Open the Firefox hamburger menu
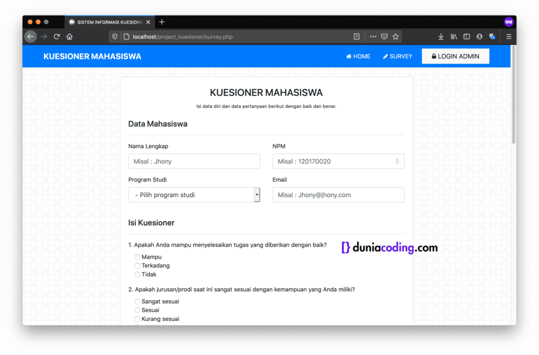Viewport: 539px width, 355px height. pyautogui.click(x=508, y=36)
